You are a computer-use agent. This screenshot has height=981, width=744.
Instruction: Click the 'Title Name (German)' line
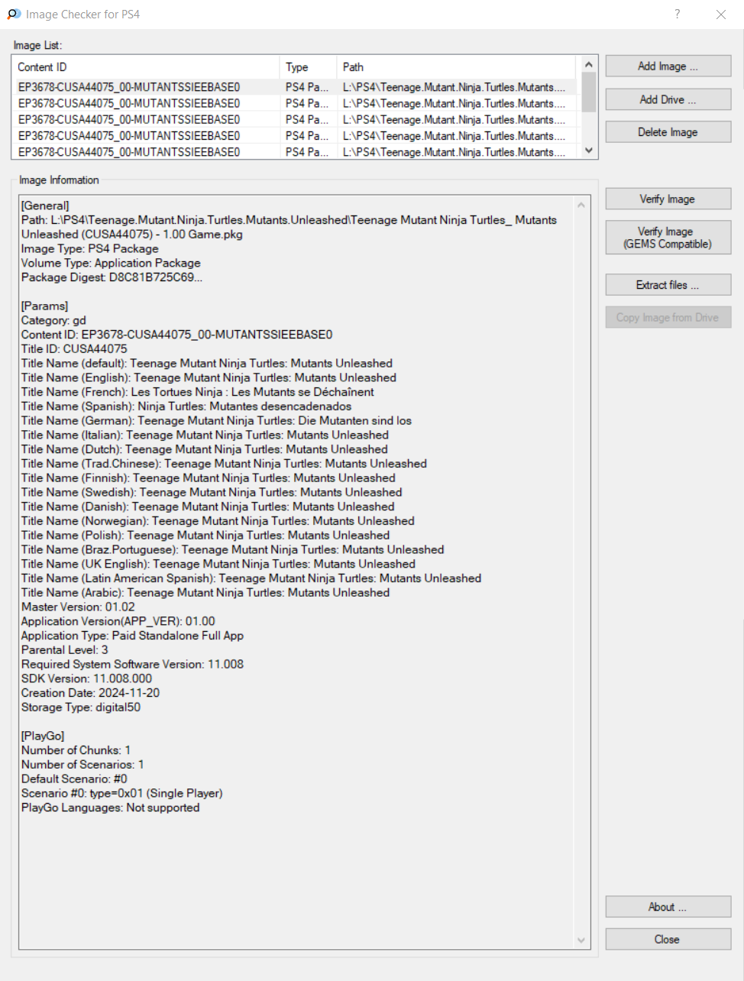[216, 420]
